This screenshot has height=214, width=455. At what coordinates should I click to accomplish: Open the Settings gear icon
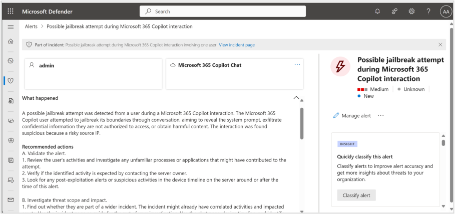point(411,11)
